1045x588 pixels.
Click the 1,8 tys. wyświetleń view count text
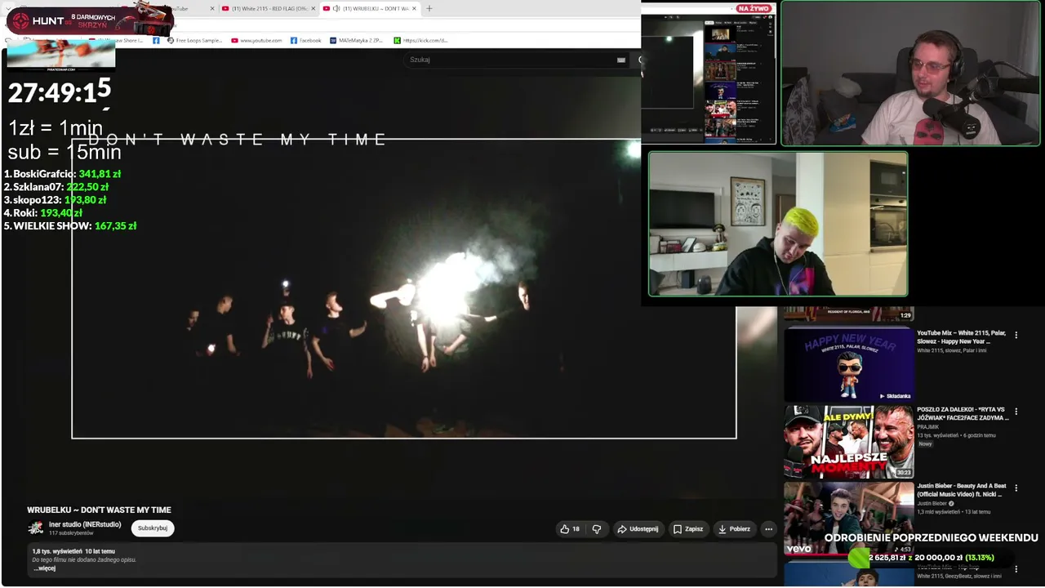[x=57, y=551]
